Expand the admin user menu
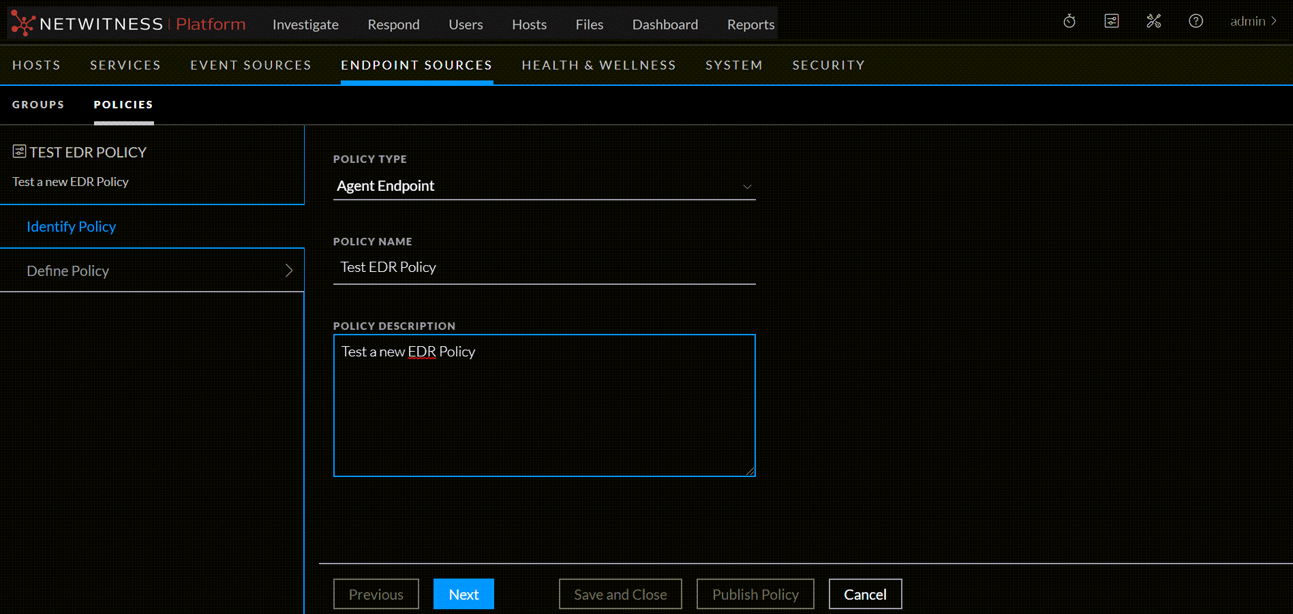 [x=1253, y=21]
